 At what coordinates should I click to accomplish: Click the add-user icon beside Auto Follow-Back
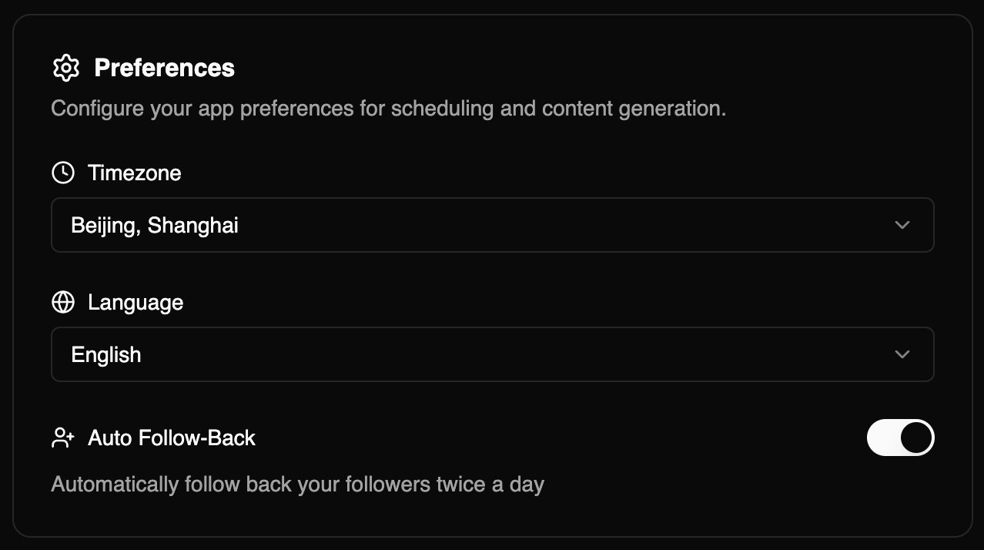point(63,438)
